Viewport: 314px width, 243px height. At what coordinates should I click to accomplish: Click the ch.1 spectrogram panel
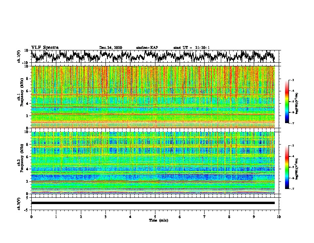[x=153, y=97]
